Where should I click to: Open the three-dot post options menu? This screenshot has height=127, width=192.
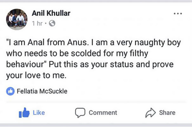177,14
